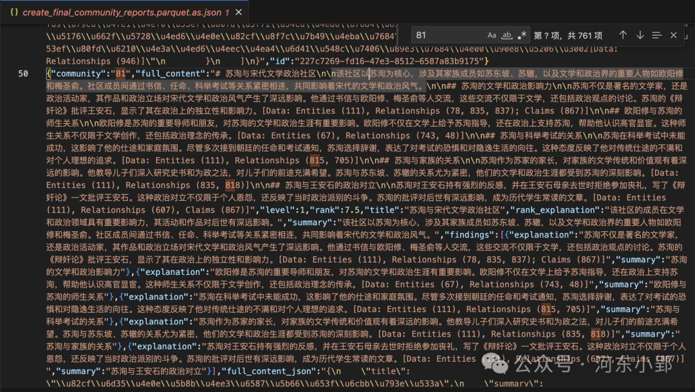Screen dimensions: 695x392
Task: Click Previous Match arrow in the find widget
Action: click(x=624, y=35)
